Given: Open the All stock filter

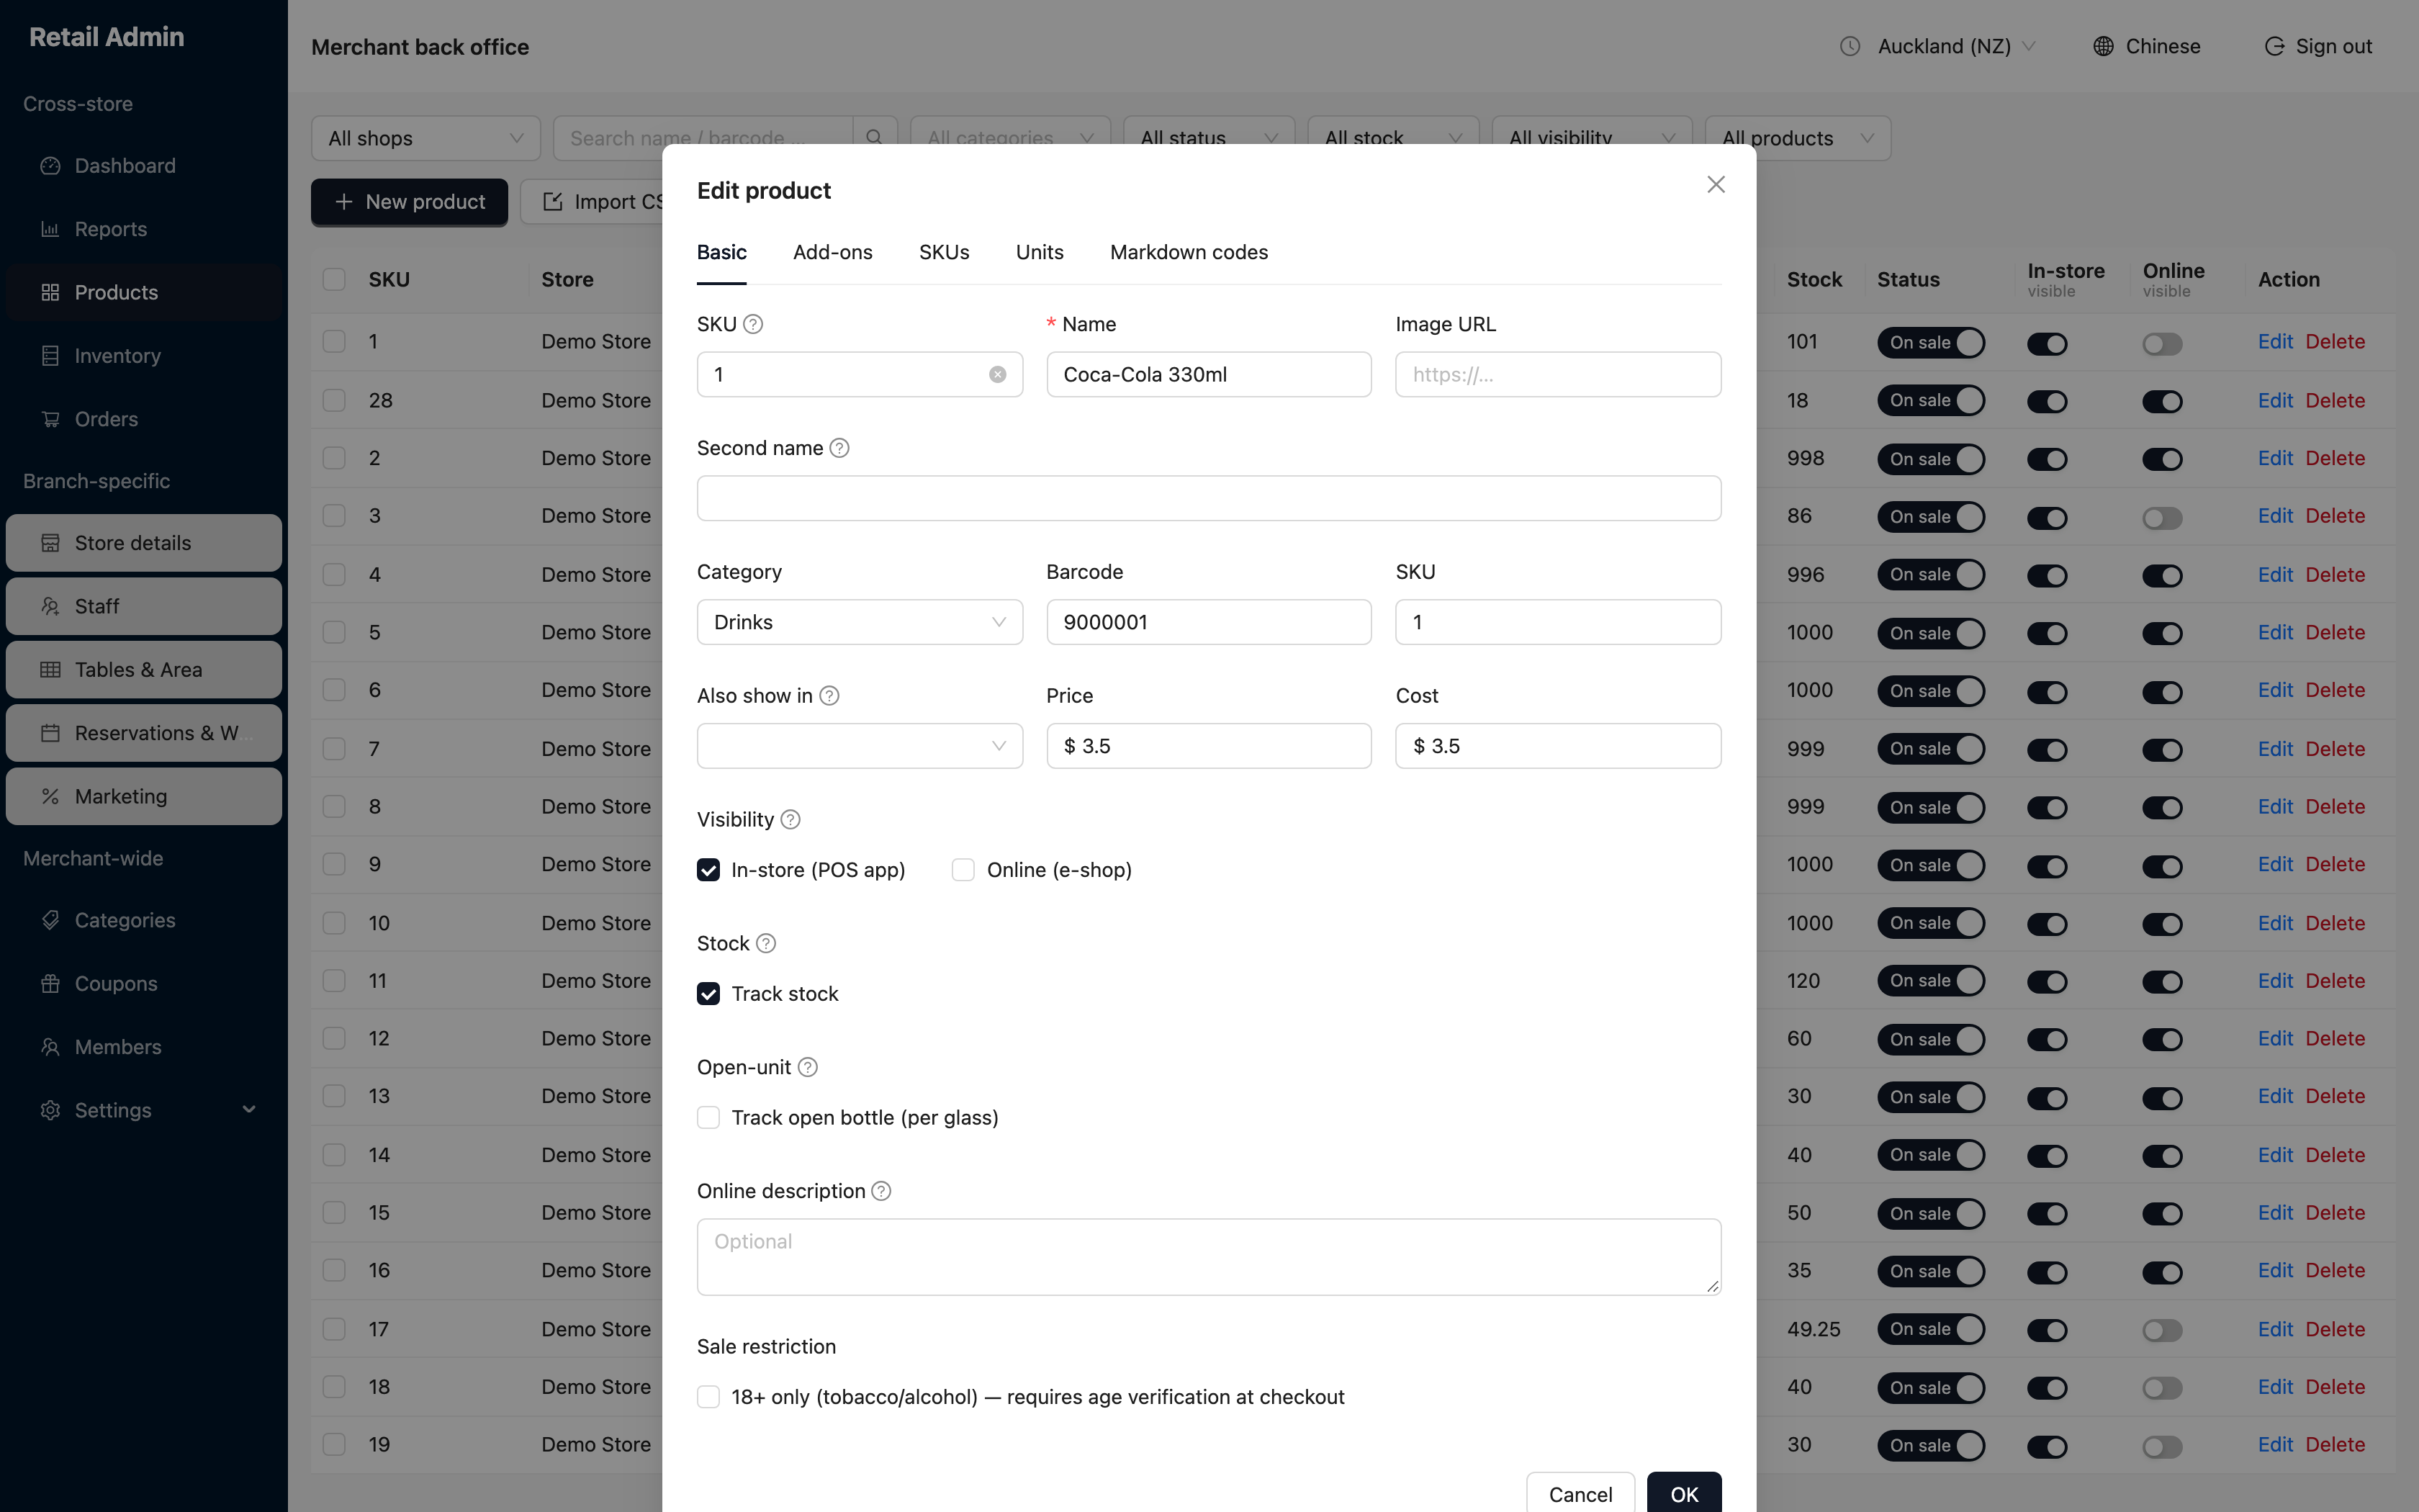Looking at the screenshot, I should click(1393, 138).
